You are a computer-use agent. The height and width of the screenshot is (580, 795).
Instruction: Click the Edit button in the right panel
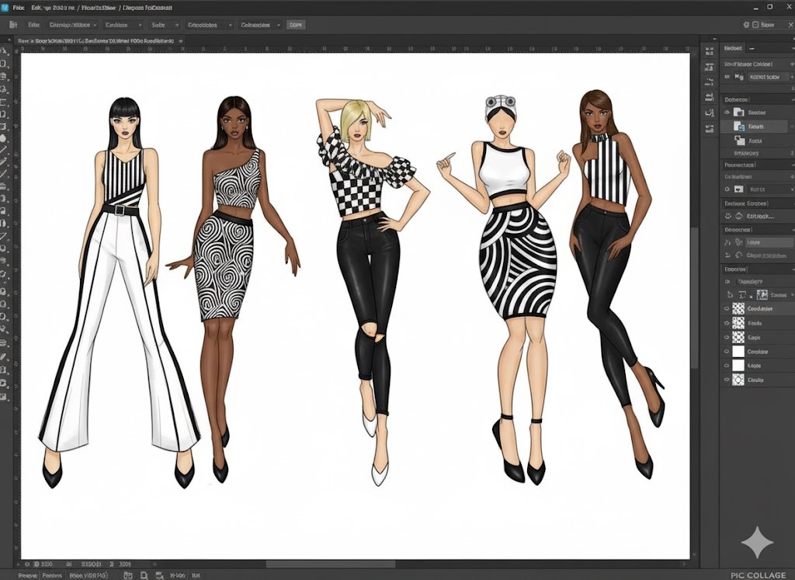(x=761, y=216)
